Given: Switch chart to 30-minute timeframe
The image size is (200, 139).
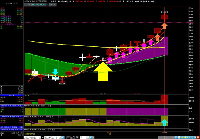Looking at the screenshot, I should [40, 5].
